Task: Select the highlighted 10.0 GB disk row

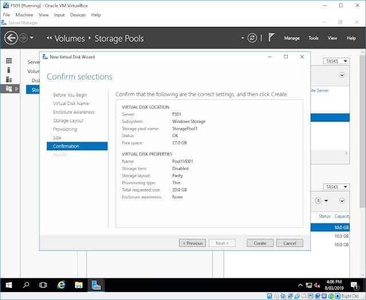Action: pos(330,227)
